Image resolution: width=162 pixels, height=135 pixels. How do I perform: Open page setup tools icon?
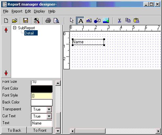tap(37, 20)
